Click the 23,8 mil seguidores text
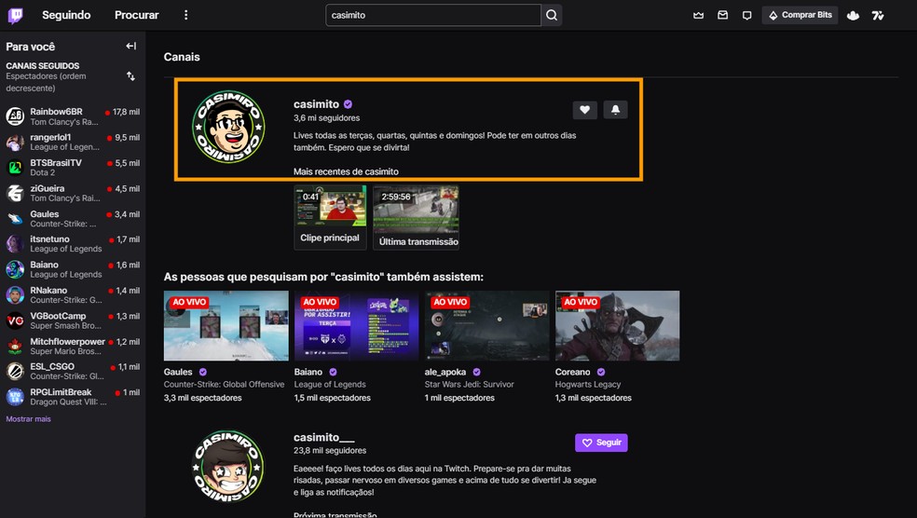 coord(330,451)
